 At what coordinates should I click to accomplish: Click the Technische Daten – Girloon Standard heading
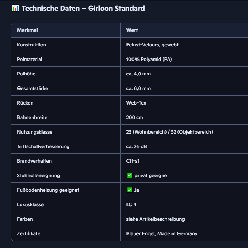click(x=83, y=9)
